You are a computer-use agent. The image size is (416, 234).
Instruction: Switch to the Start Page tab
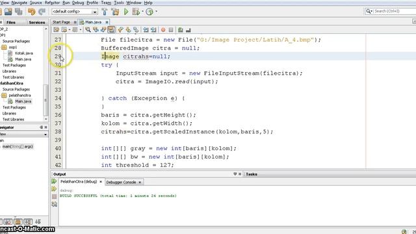[x=61, y=22]
